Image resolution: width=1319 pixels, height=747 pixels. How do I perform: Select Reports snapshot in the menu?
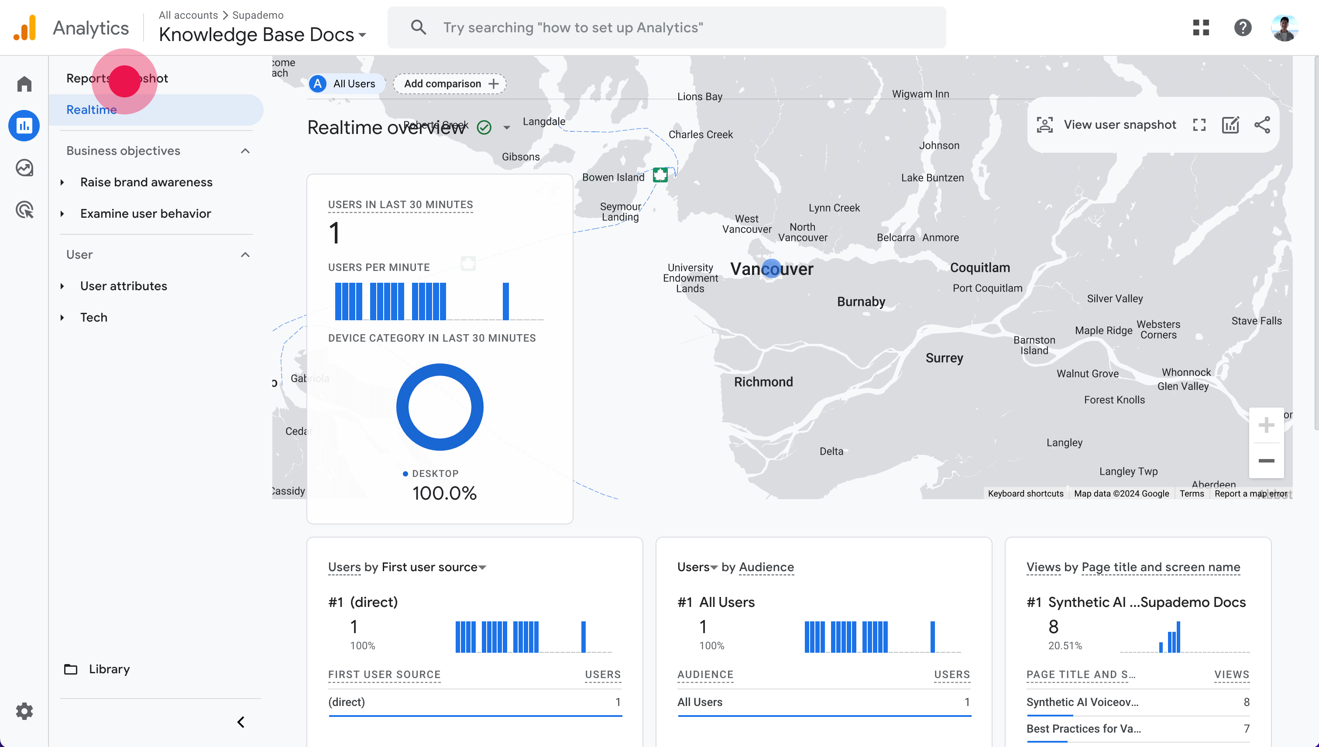coord(117,79)
